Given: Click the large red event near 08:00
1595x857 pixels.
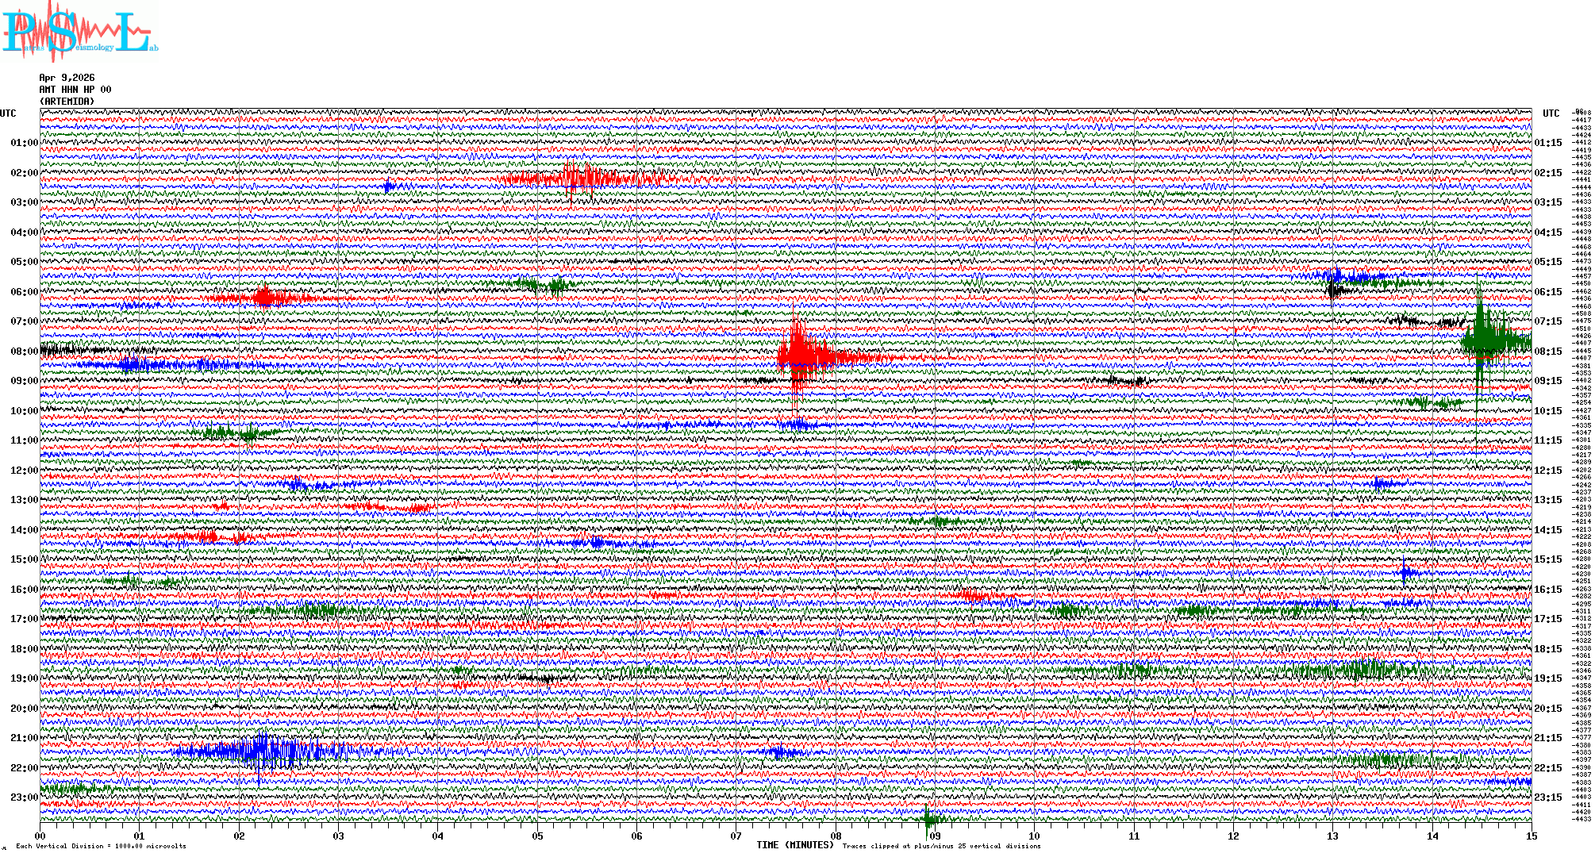Looking at the screenshot, I should click(x=801, y=354).
